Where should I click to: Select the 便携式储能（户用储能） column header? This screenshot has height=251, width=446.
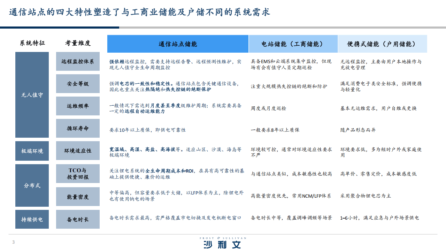(x=382, y=44)
